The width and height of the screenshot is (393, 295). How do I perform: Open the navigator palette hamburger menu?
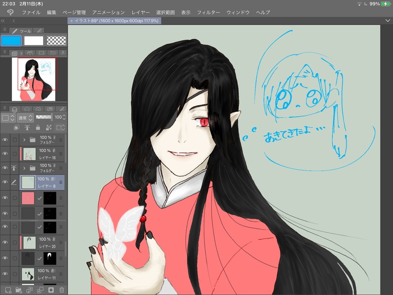coord(4,52)
